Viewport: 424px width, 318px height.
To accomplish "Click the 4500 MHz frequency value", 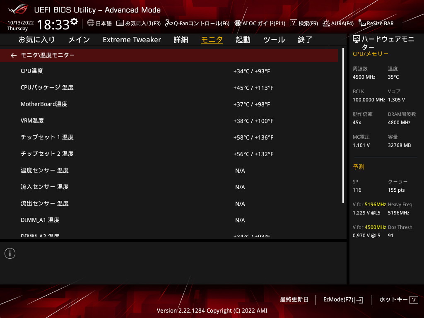I will (364, 77).
